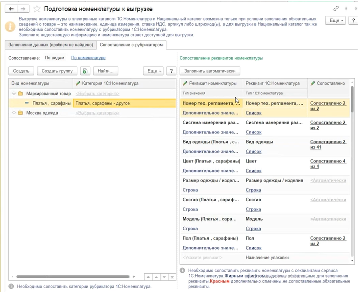This screenshot has width=358, height=292.
Task: Open Список link under Цвет
Action: (253, 171)
